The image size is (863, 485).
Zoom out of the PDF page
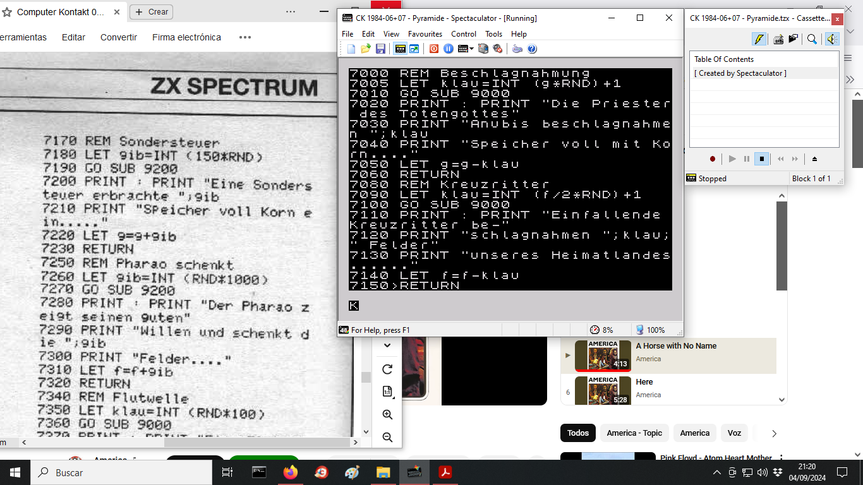click(387, 437)
